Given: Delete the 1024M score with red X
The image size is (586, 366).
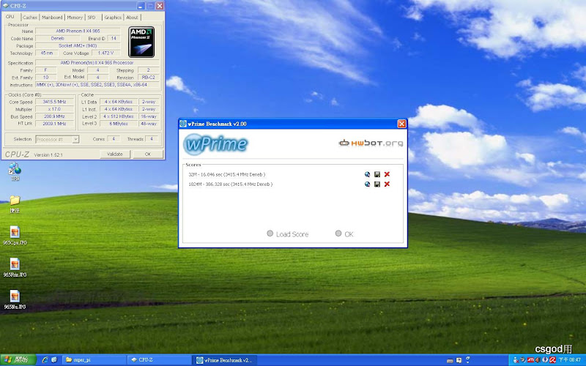Looking at the screenshot, I should pyautogui.click(x=387, y=184).
